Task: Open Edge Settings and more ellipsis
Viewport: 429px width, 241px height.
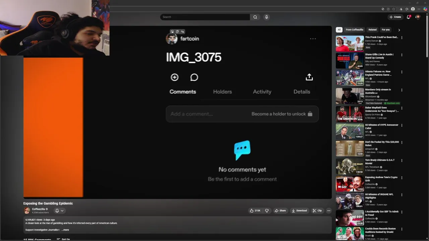Action: [x=419, y=9]
